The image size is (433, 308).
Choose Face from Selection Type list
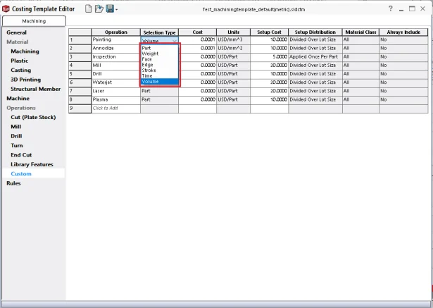[160, 59]
